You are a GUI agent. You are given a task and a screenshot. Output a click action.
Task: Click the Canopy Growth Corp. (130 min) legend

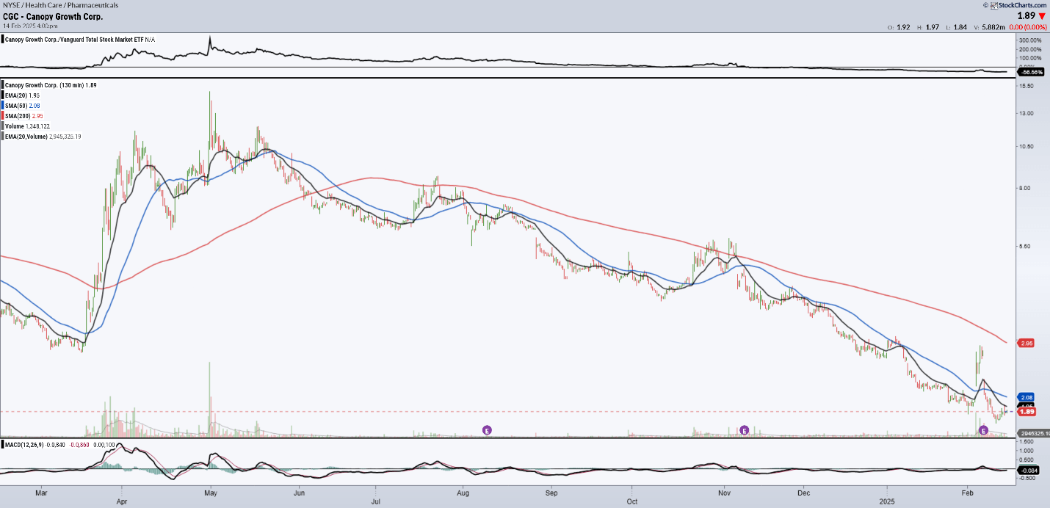tap(51, 85)
